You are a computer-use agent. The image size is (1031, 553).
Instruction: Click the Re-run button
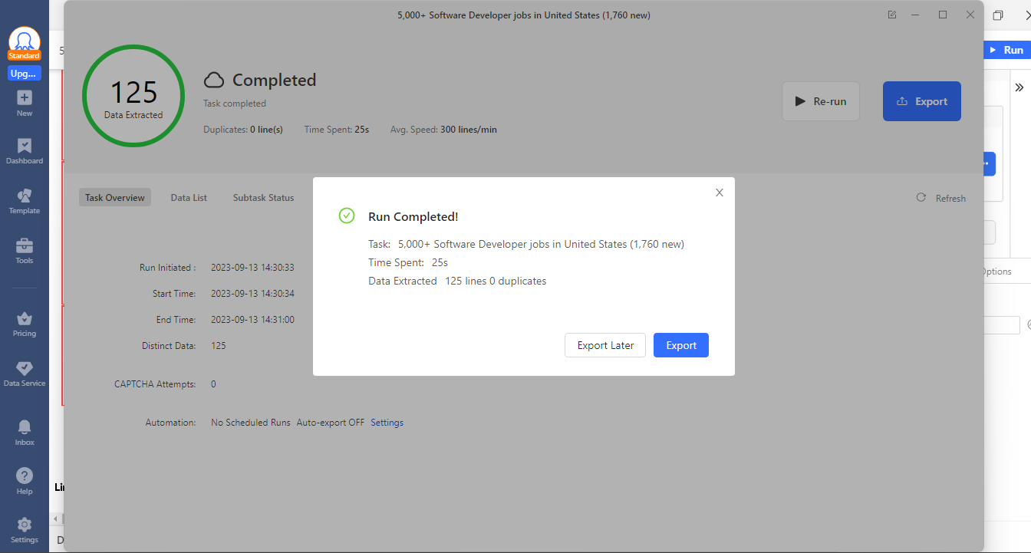pos(821,101)
